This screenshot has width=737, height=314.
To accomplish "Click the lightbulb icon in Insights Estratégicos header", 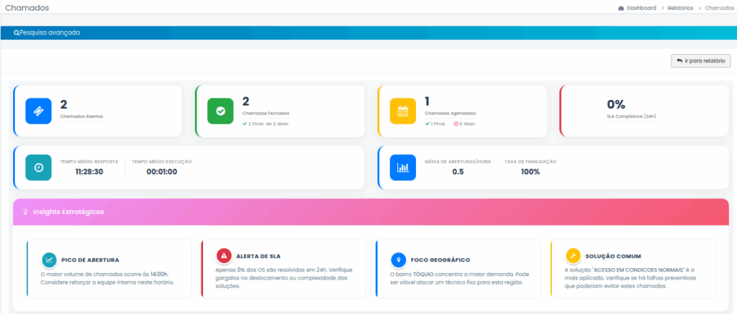I will 26,212.
